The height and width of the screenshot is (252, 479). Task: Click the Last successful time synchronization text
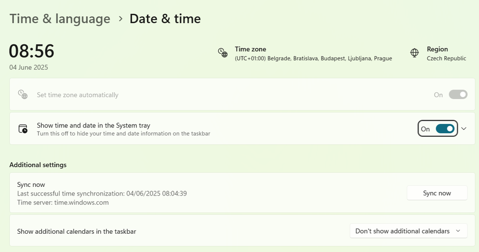point(102,194)
